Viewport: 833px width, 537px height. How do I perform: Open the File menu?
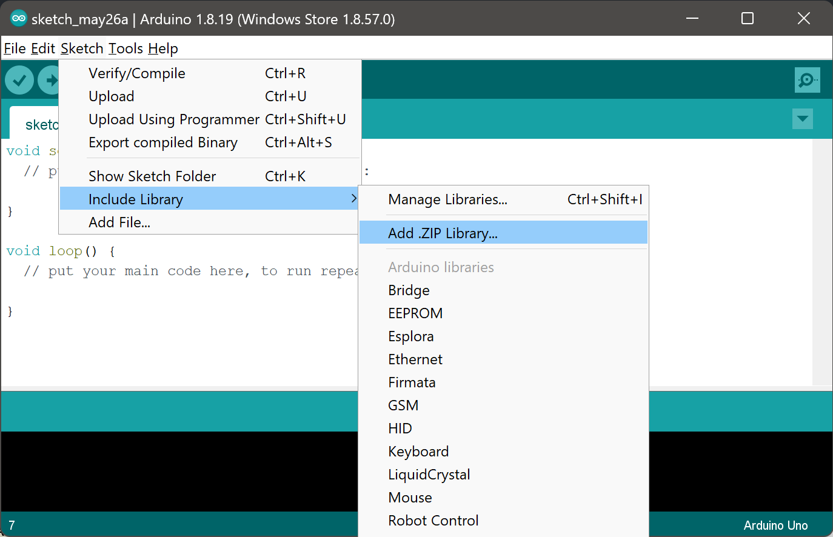point(15,48)
